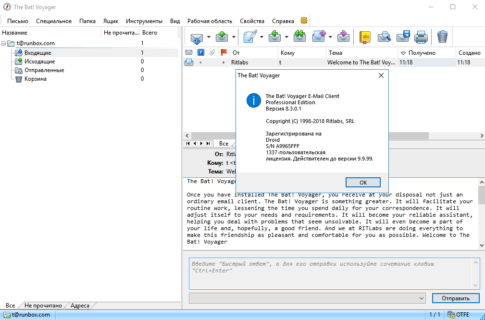This screenshot has width=485, height=320.
Task: Open the Инструменты menu
Action: click(144, 21)
